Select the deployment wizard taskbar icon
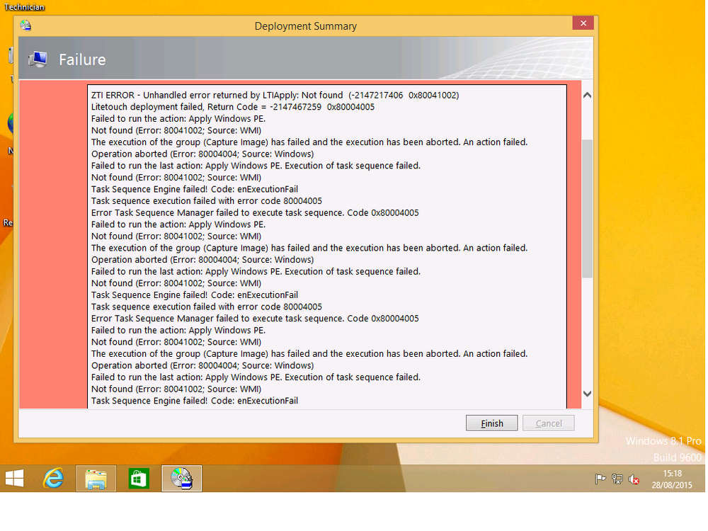The width and height of the screenshot is (708, 531). 181,478
